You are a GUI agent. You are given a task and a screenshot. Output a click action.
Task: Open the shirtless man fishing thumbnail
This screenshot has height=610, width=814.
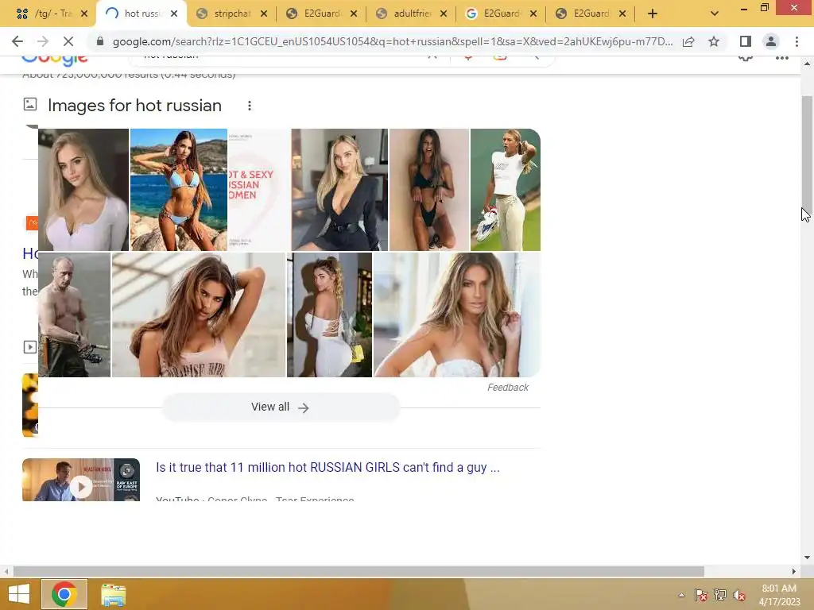point(74,315)
